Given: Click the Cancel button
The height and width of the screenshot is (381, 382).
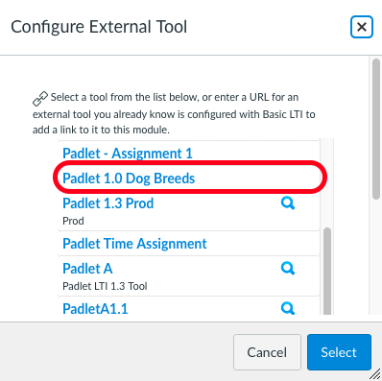Looking at the screenshot, I should click(267, 352).
